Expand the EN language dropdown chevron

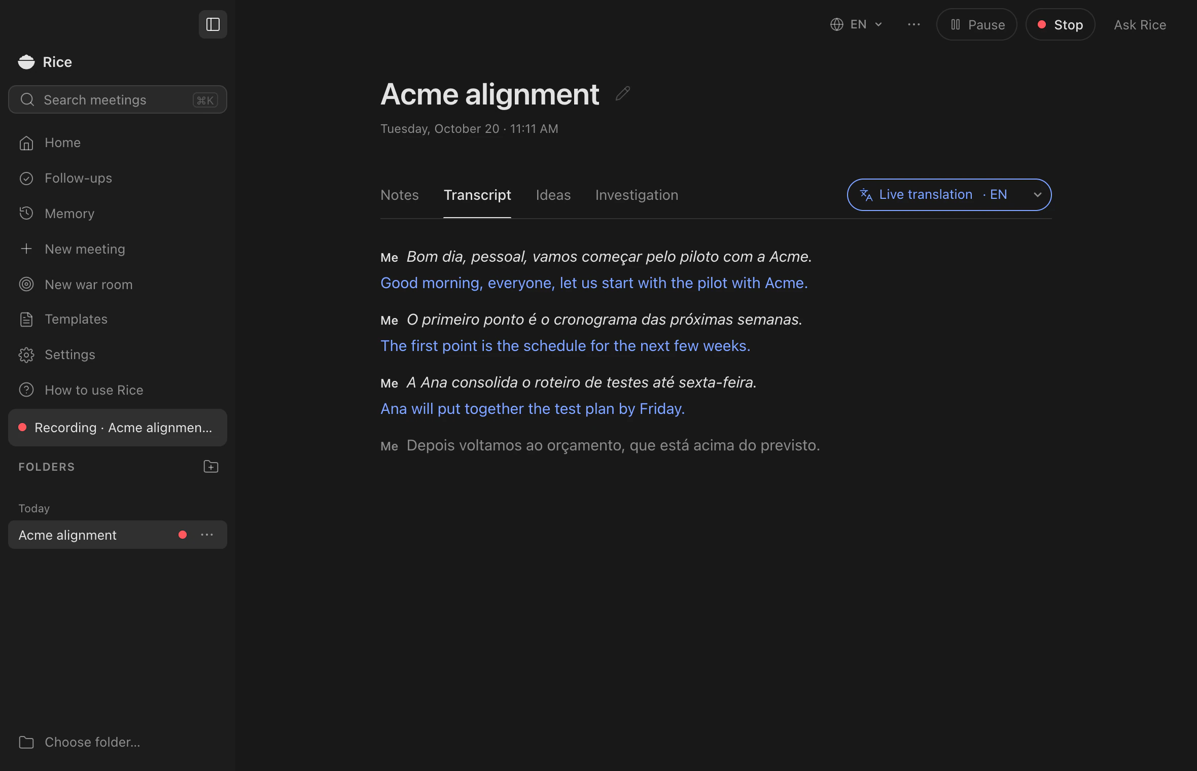(878, 24)
